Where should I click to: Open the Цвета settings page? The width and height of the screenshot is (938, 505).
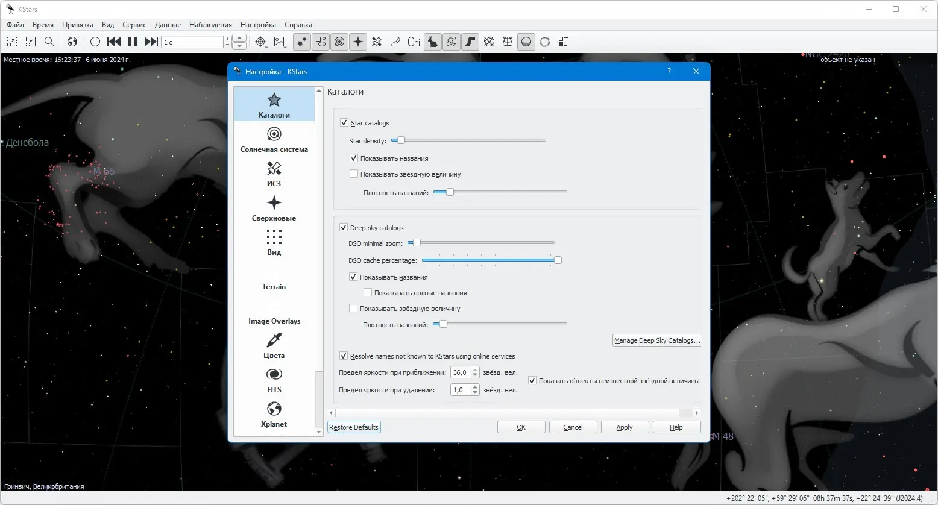274,345
